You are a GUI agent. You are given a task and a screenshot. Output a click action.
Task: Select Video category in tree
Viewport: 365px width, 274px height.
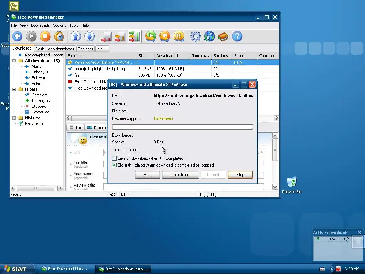(36, 83)
